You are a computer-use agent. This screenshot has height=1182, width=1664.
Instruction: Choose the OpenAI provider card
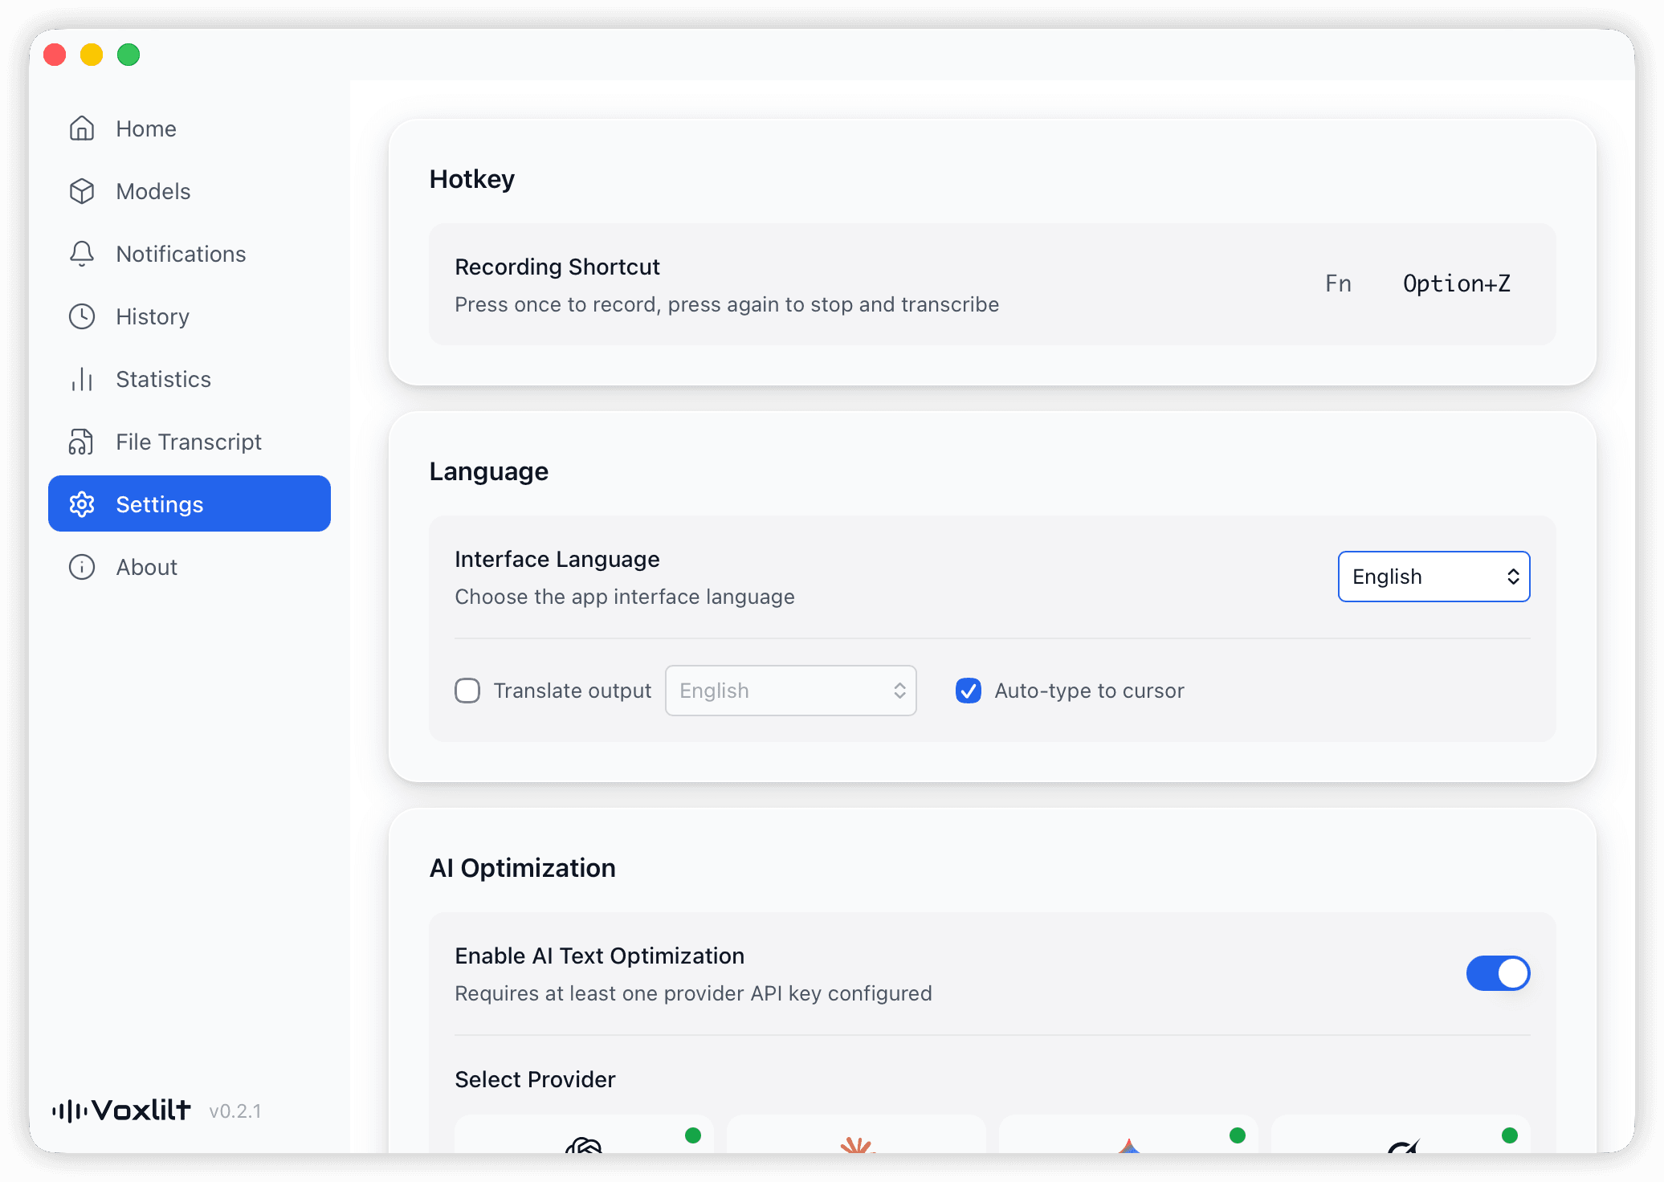point(584,1134)
